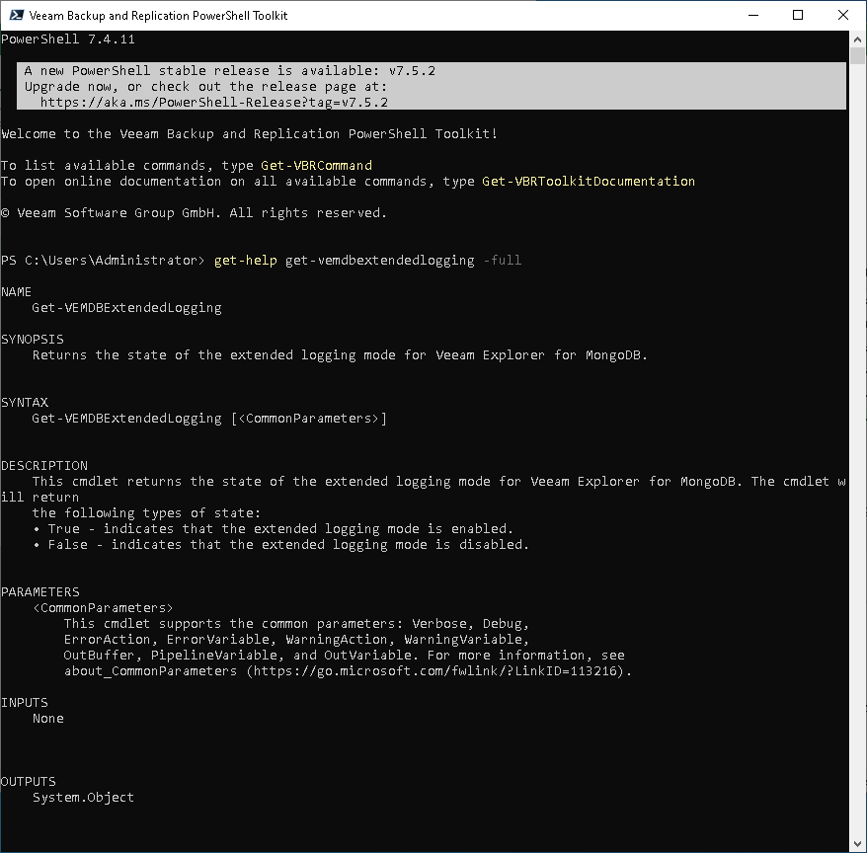Click the 'This cmdlet supports the common' line
This screenshot has height=853, width=867.
pos(297,624)
